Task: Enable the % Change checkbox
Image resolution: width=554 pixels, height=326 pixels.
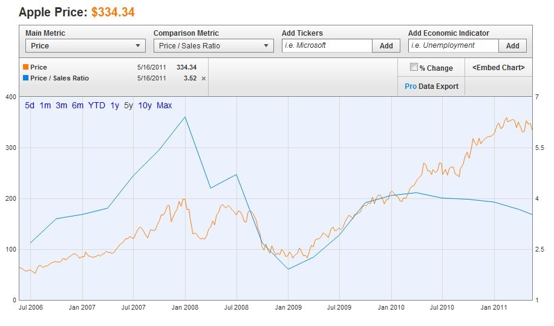Action: [414, 67]
